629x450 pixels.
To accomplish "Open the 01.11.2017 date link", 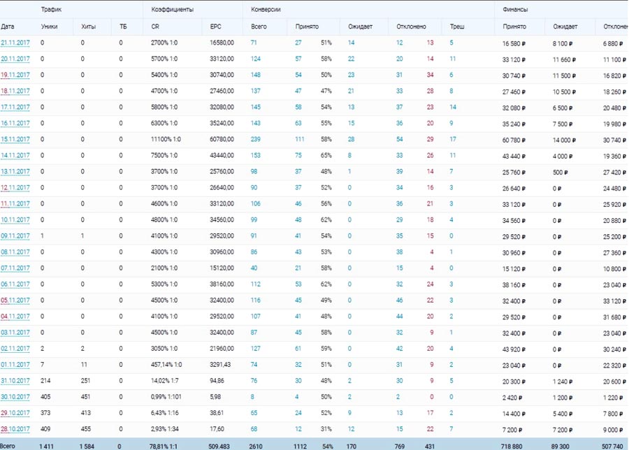I will pos(15,365).
